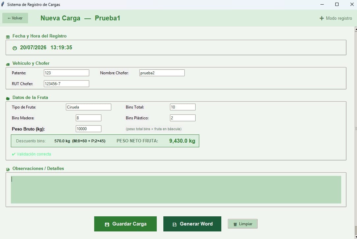Click the feather icon in the title bar
The width and height of the screenshot is (357, 239).
[x=3, y=4]
